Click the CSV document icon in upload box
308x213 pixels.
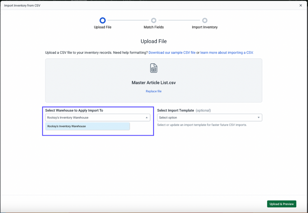pos(154,68)
